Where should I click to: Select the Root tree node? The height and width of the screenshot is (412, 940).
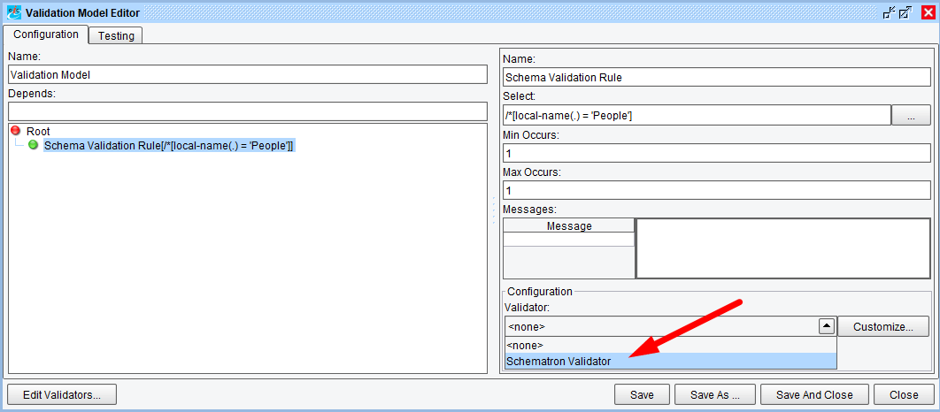click(x=38, y=131)
